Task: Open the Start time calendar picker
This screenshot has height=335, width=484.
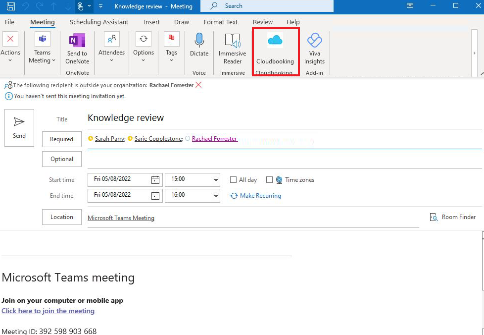Action: pyautogui.click(x=155, y=180)
